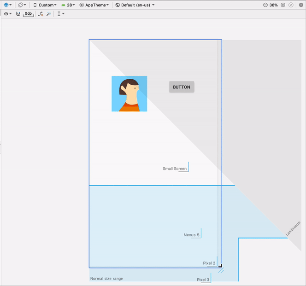Show warnings and errors icon
The height and width of the screenshot is (286, 306).
[x=301, y=5]
